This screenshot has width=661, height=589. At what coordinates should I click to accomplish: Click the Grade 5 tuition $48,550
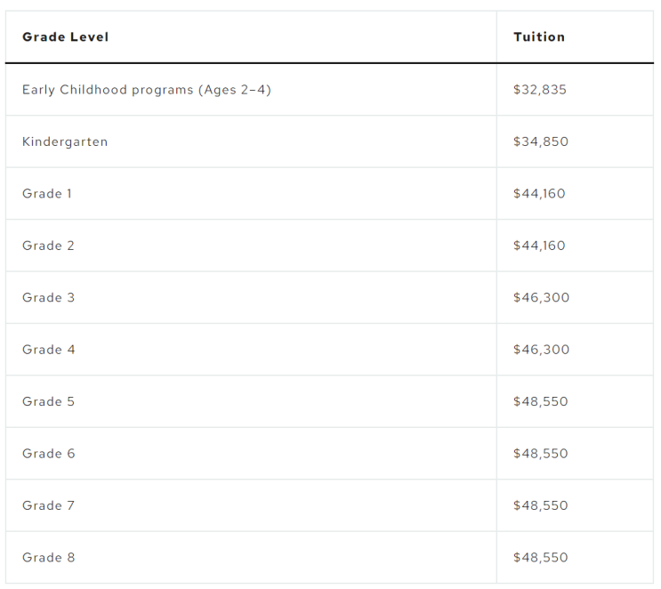[x=540, y=401]
